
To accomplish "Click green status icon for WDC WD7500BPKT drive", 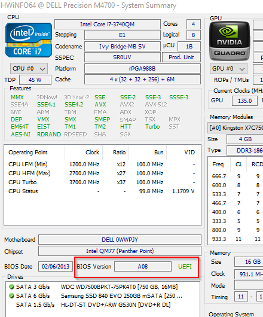I will click(11, 286).
